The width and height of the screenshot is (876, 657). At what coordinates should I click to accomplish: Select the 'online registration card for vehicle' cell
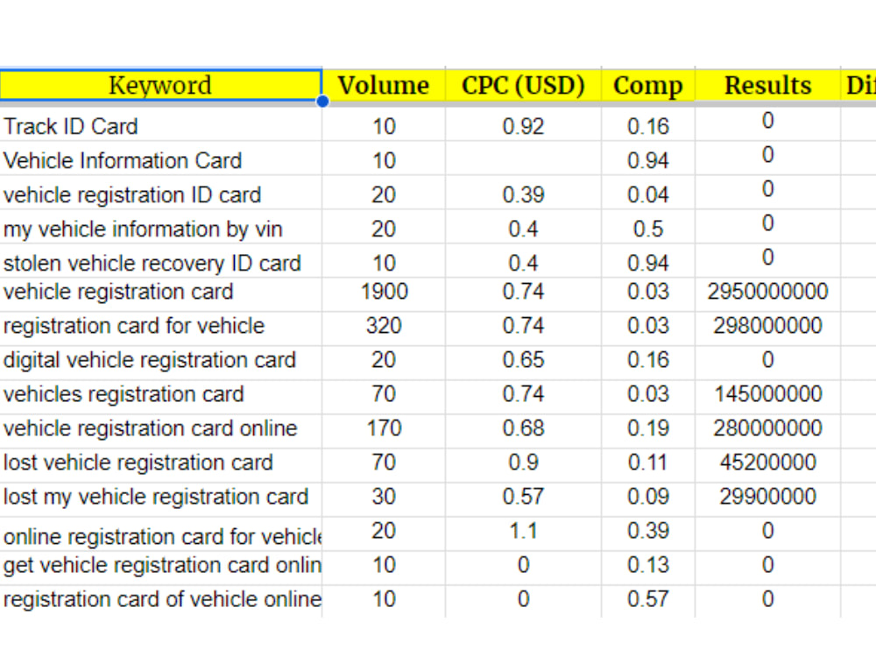coord(161,536)
